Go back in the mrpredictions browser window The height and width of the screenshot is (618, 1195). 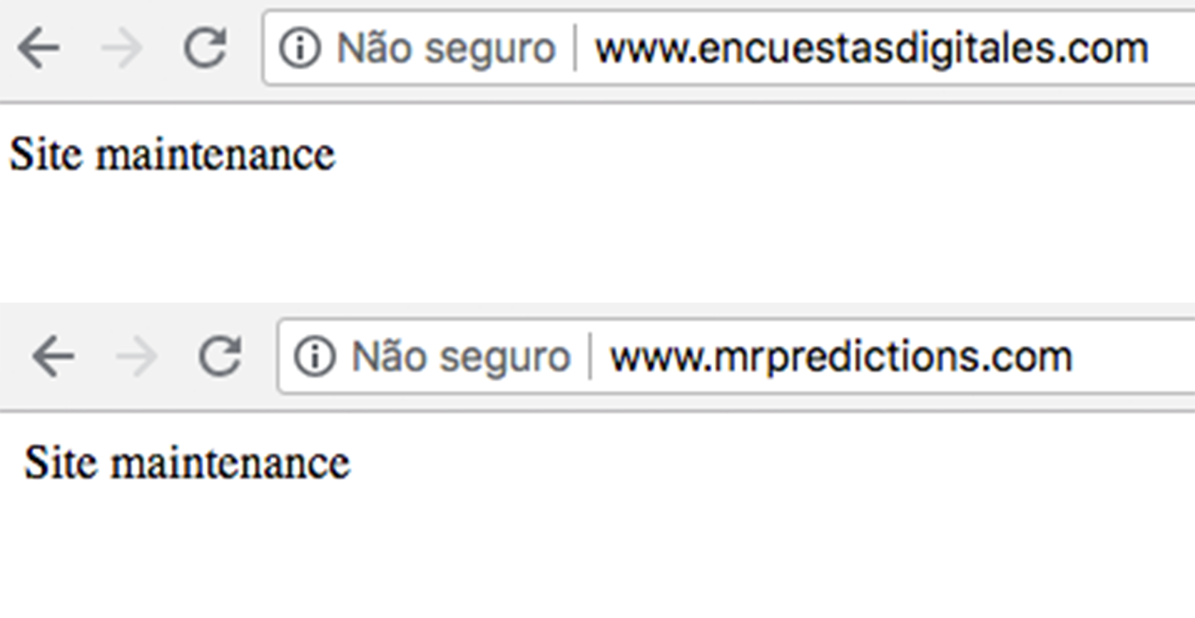(54, 356)
